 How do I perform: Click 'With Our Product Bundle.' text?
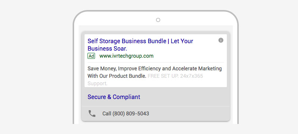pyautogui.click(x=117, y=76)
